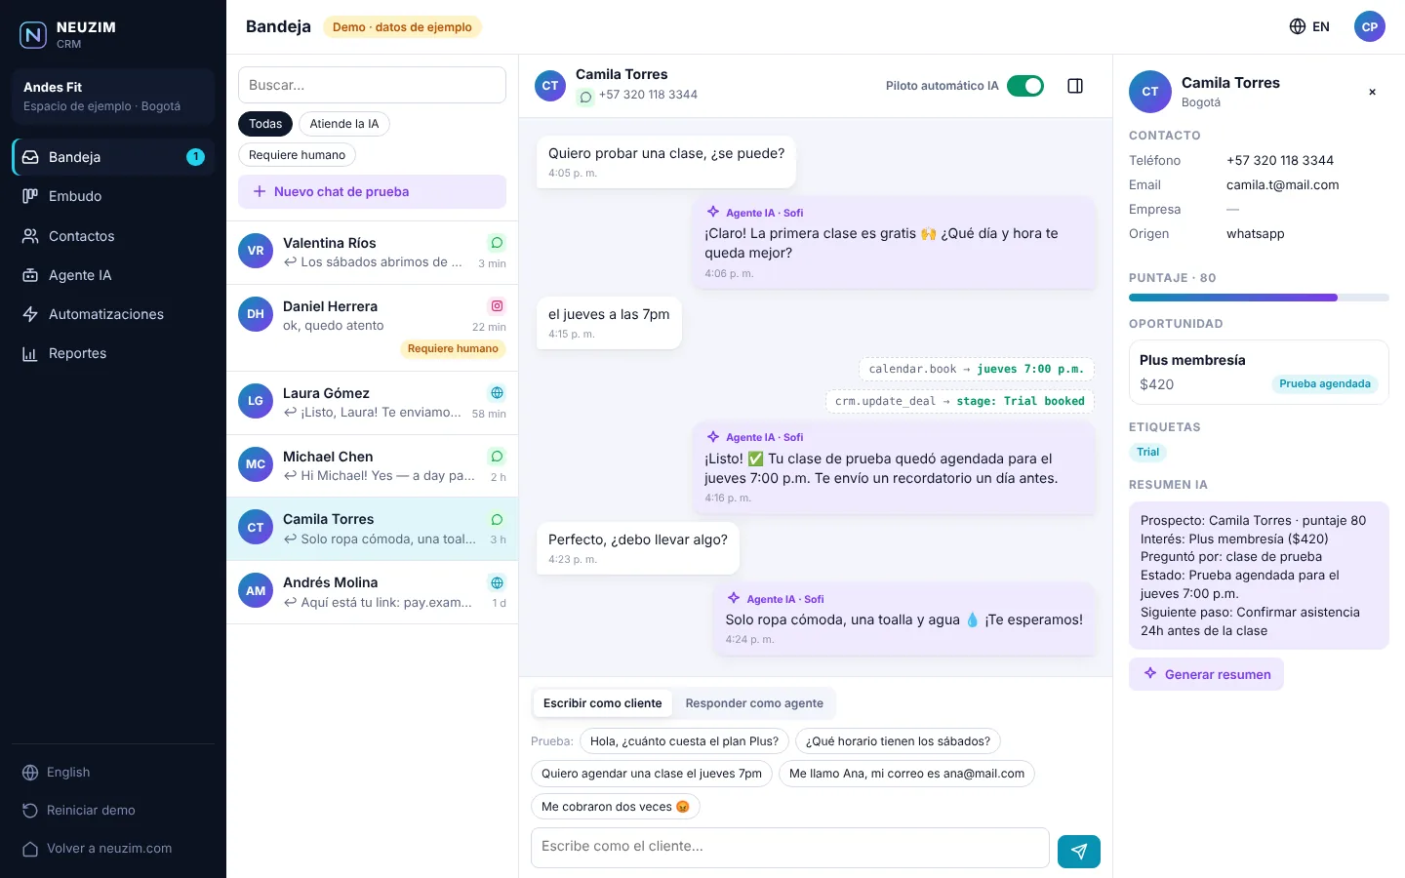Open the globe language switcher EN

(1309, 26)
